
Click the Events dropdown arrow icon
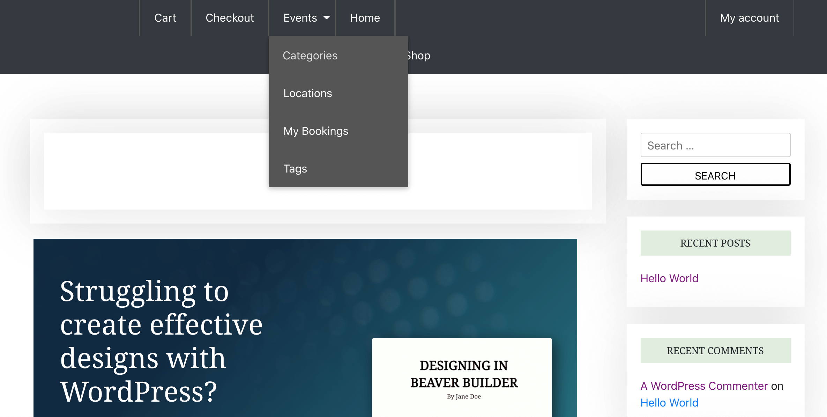[x=326, y=17]
